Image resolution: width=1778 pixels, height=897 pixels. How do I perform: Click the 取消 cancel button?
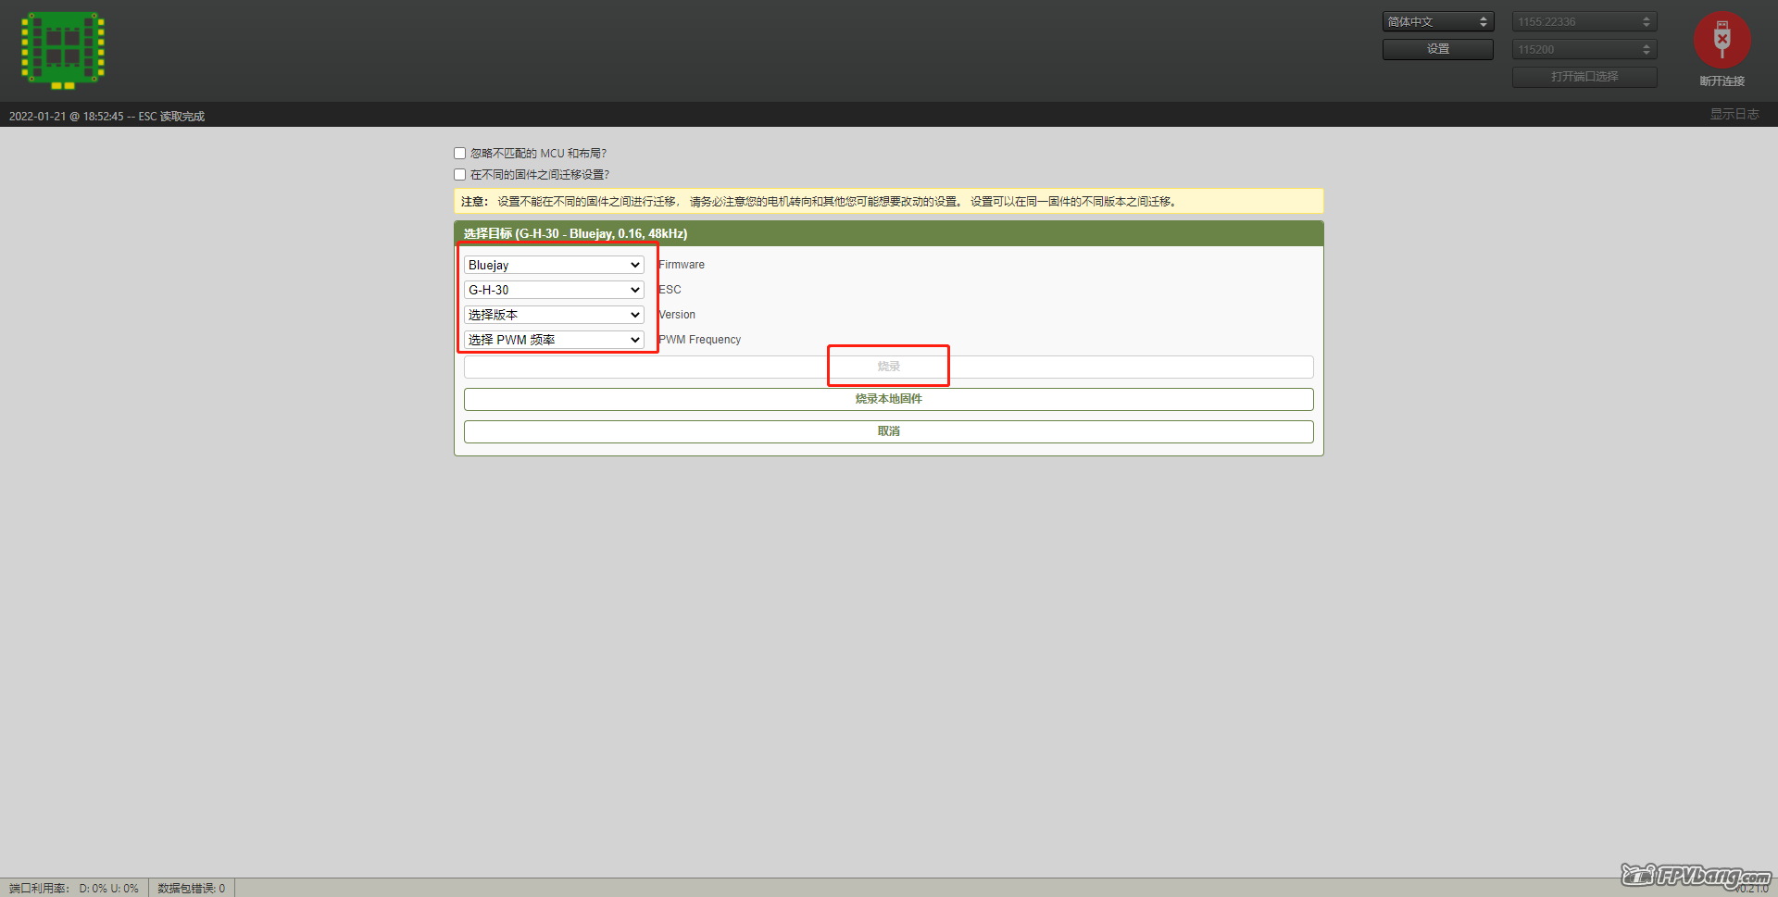pos(889,431)
